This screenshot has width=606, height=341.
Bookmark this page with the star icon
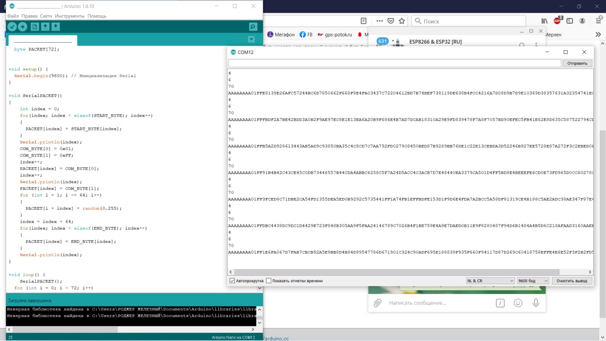[402, 21]
